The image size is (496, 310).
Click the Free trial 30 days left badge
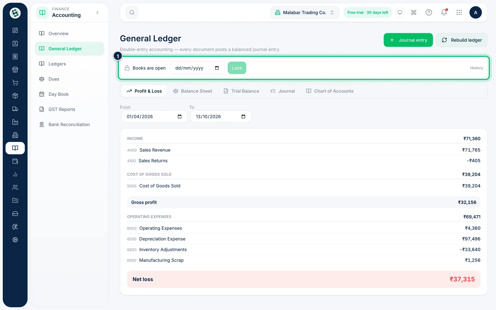point(368,12)
